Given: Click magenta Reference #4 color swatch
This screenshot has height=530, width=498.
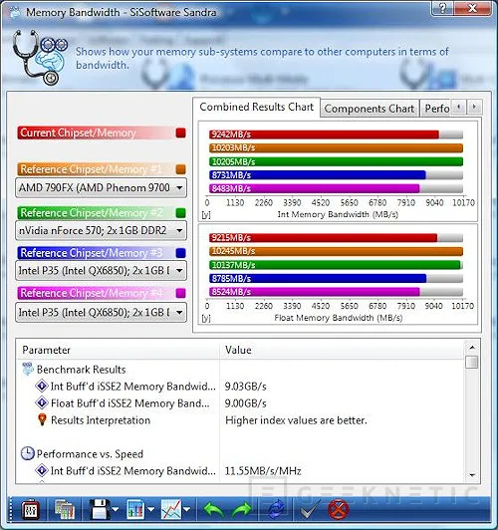Looking at the screenshot, I should pos(180,293).
